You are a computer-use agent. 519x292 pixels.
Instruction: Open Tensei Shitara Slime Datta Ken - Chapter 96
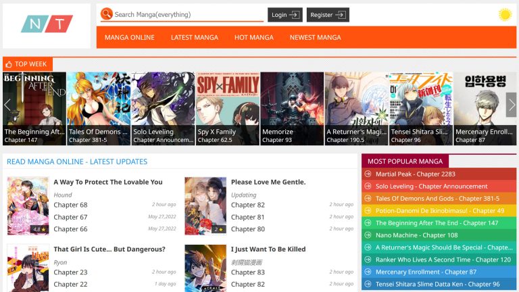pyautogui.click(x=438, y=285)
